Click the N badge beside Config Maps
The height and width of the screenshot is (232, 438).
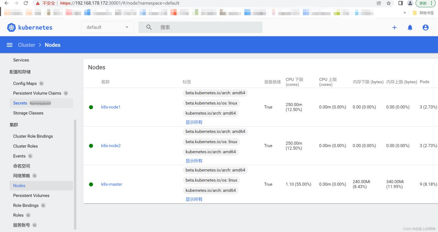41,84
